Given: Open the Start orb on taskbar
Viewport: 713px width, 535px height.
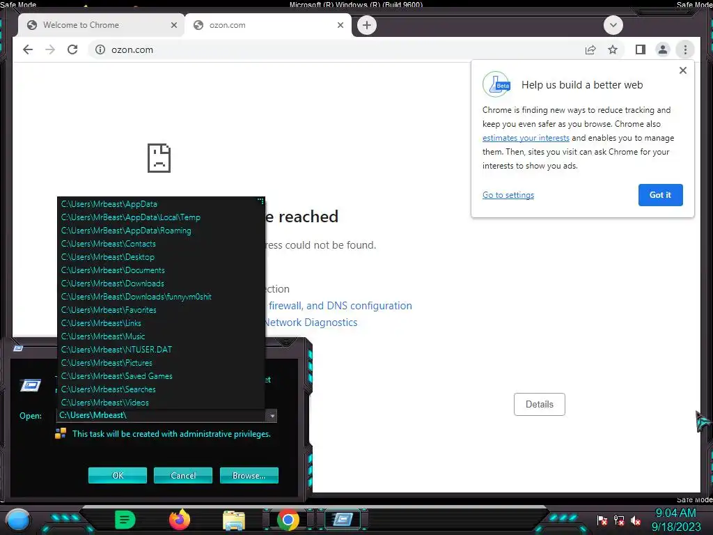Looking at the screenshot, I should tap(17, 520).
